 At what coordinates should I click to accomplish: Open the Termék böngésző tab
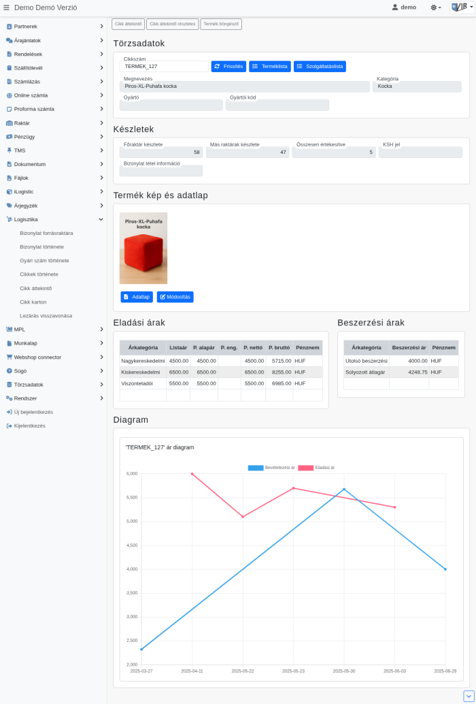tap(221, 24)
